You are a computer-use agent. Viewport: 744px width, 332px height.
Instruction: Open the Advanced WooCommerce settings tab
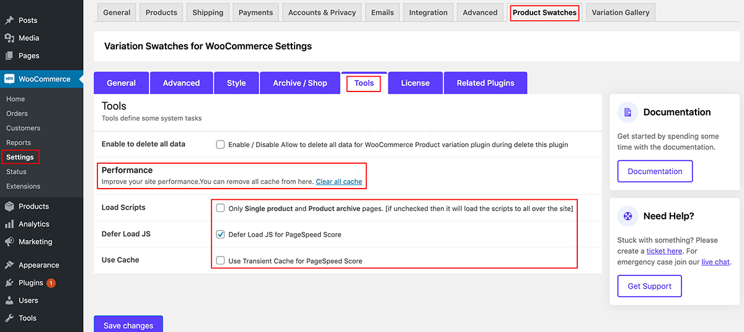[480, 12]
